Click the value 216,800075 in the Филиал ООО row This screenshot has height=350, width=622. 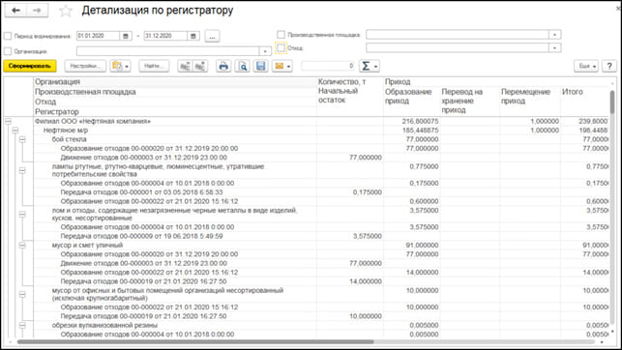pos(420,121)
